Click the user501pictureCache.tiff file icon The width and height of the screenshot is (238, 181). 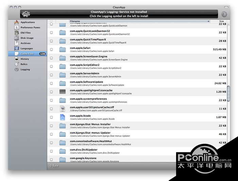[x=62, y=109]
